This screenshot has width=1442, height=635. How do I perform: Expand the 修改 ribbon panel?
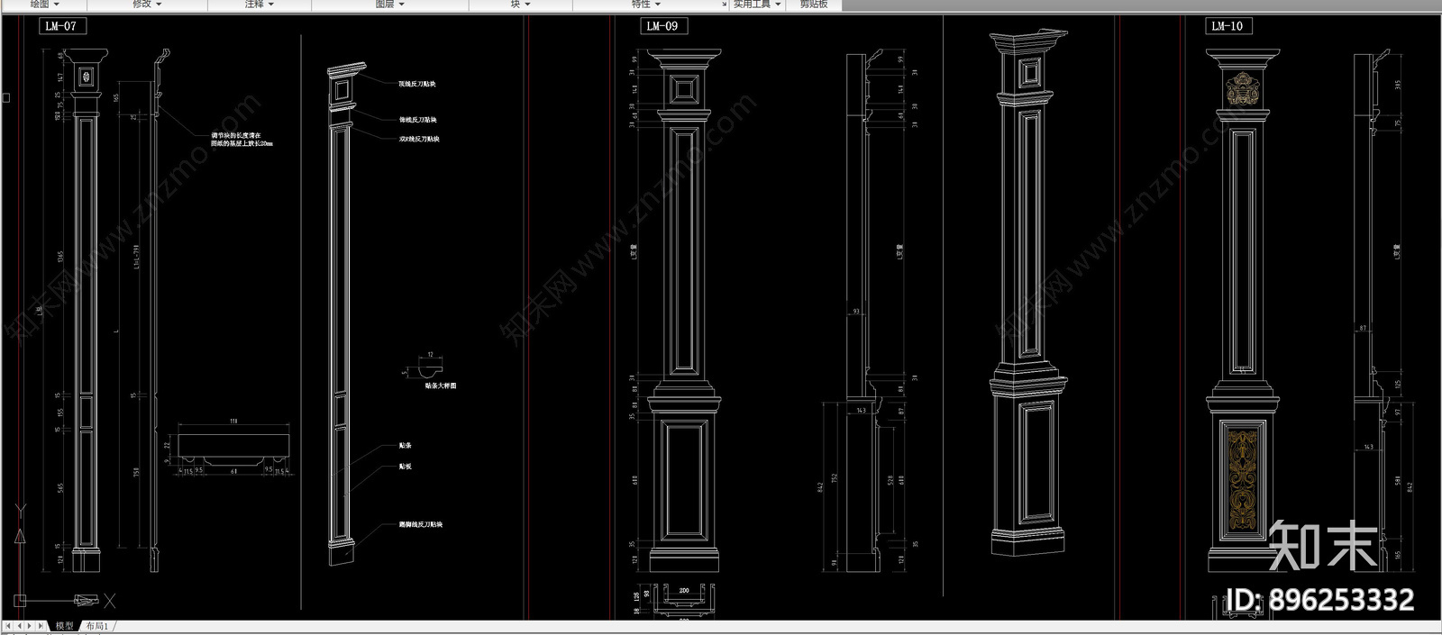point(148,5)
